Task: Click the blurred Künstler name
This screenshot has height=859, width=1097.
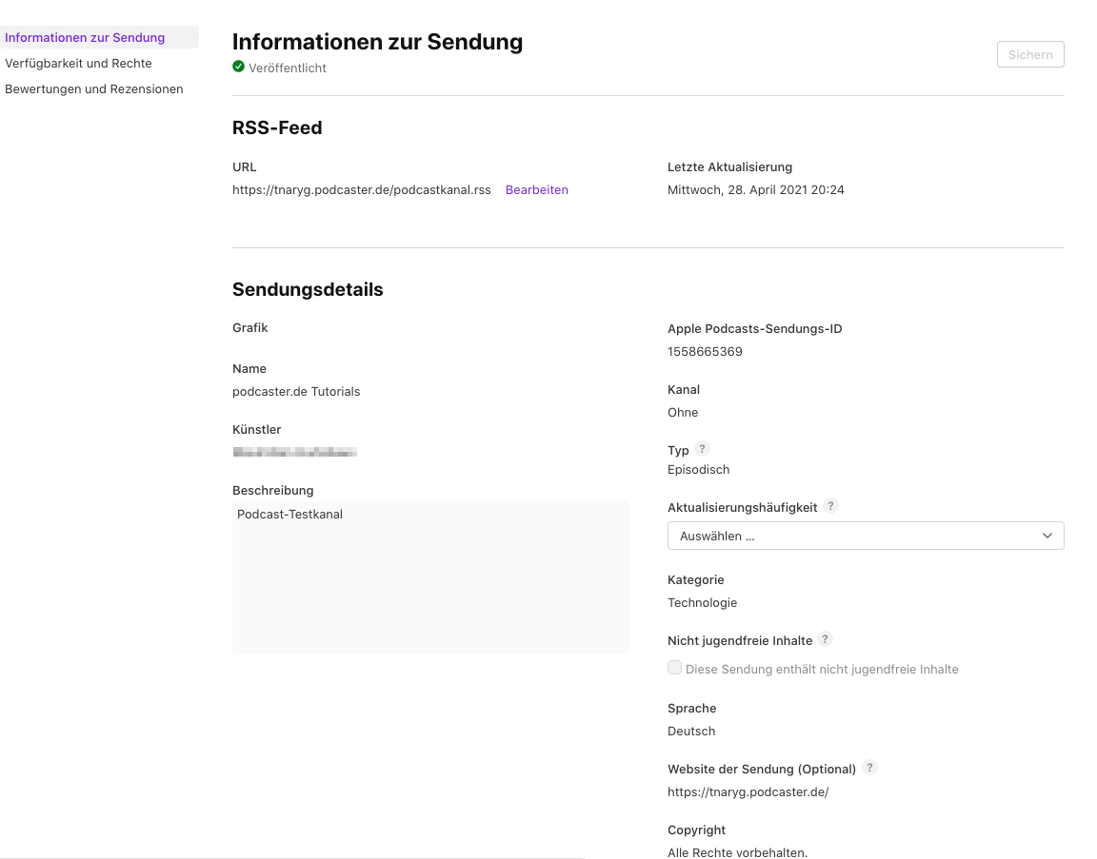Action: 294,452
